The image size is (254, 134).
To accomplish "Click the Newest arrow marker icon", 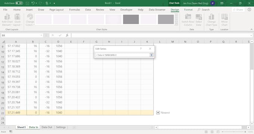I will point(158,112).
